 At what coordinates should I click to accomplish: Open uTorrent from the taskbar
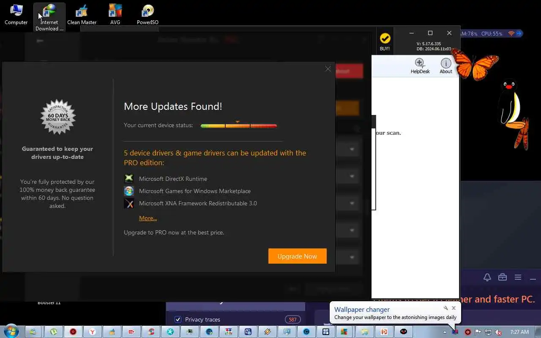point(54,332)
